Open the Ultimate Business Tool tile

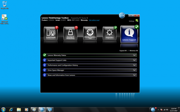pyautogui.click(x=90, y=33)
